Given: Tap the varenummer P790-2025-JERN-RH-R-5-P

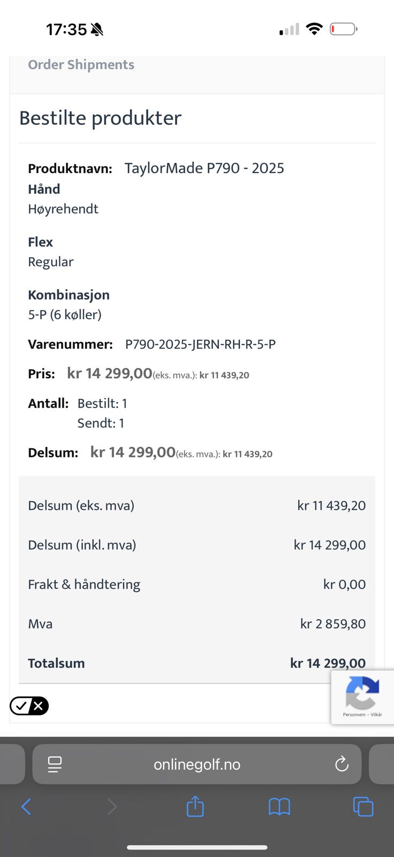Looking at the screenshot, I should pyautogui.click(x=200, y=344).
